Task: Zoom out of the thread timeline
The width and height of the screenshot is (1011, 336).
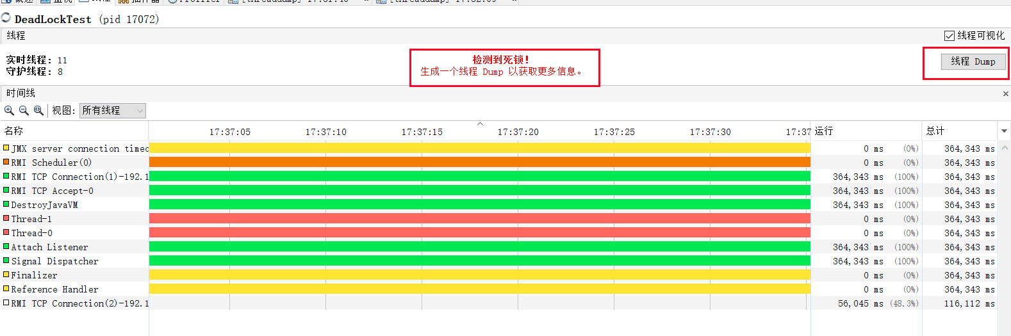Action: (x=24, y=111)
